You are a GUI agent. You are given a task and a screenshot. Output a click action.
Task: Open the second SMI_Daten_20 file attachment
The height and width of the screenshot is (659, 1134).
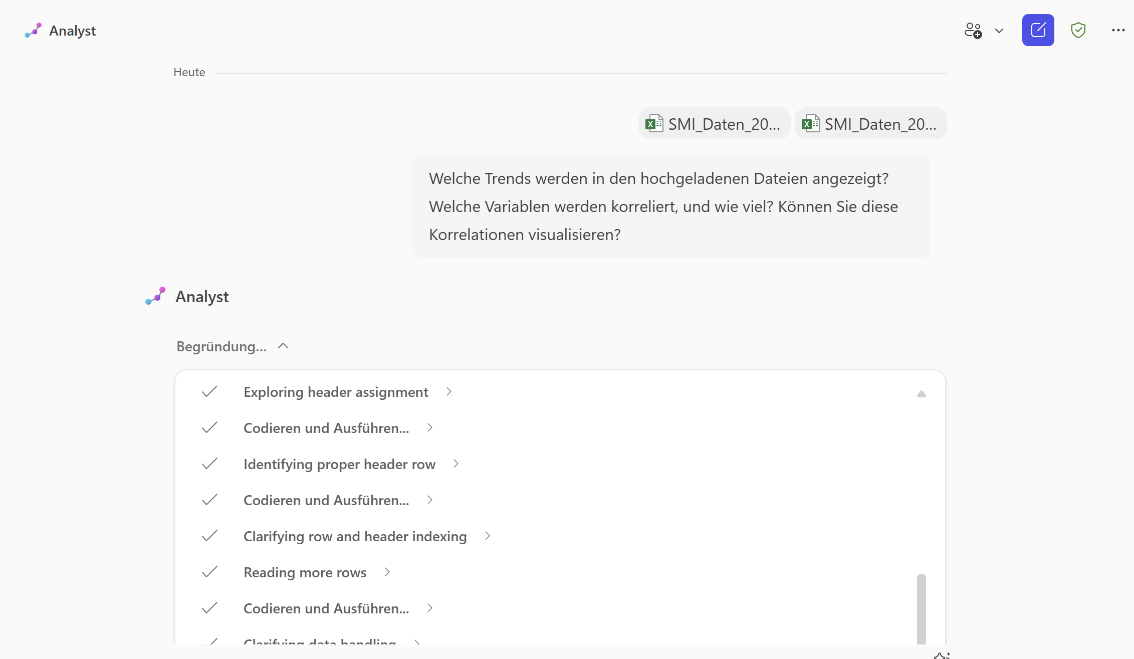[870, 123]
